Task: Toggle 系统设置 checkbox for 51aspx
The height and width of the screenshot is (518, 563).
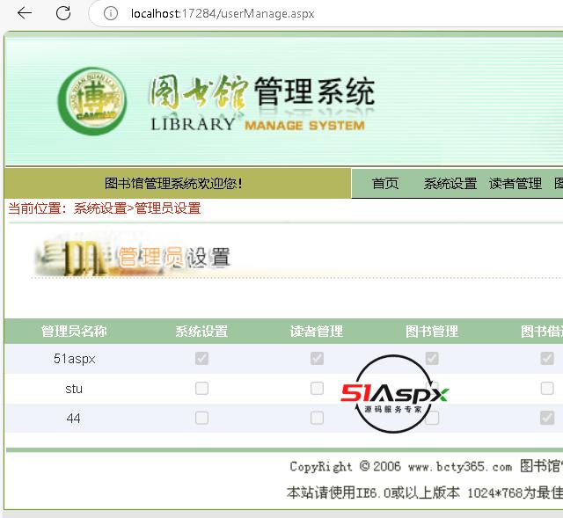Action: pyautogui.click(x=201, y=358)
